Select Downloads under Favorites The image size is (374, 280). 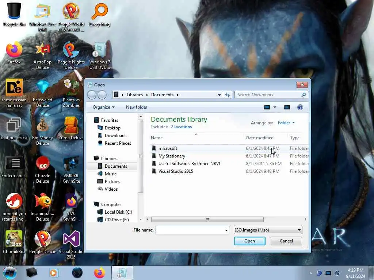tap(115, 136)
